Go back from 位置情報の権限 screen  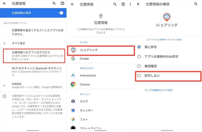[x=138, y=4]
